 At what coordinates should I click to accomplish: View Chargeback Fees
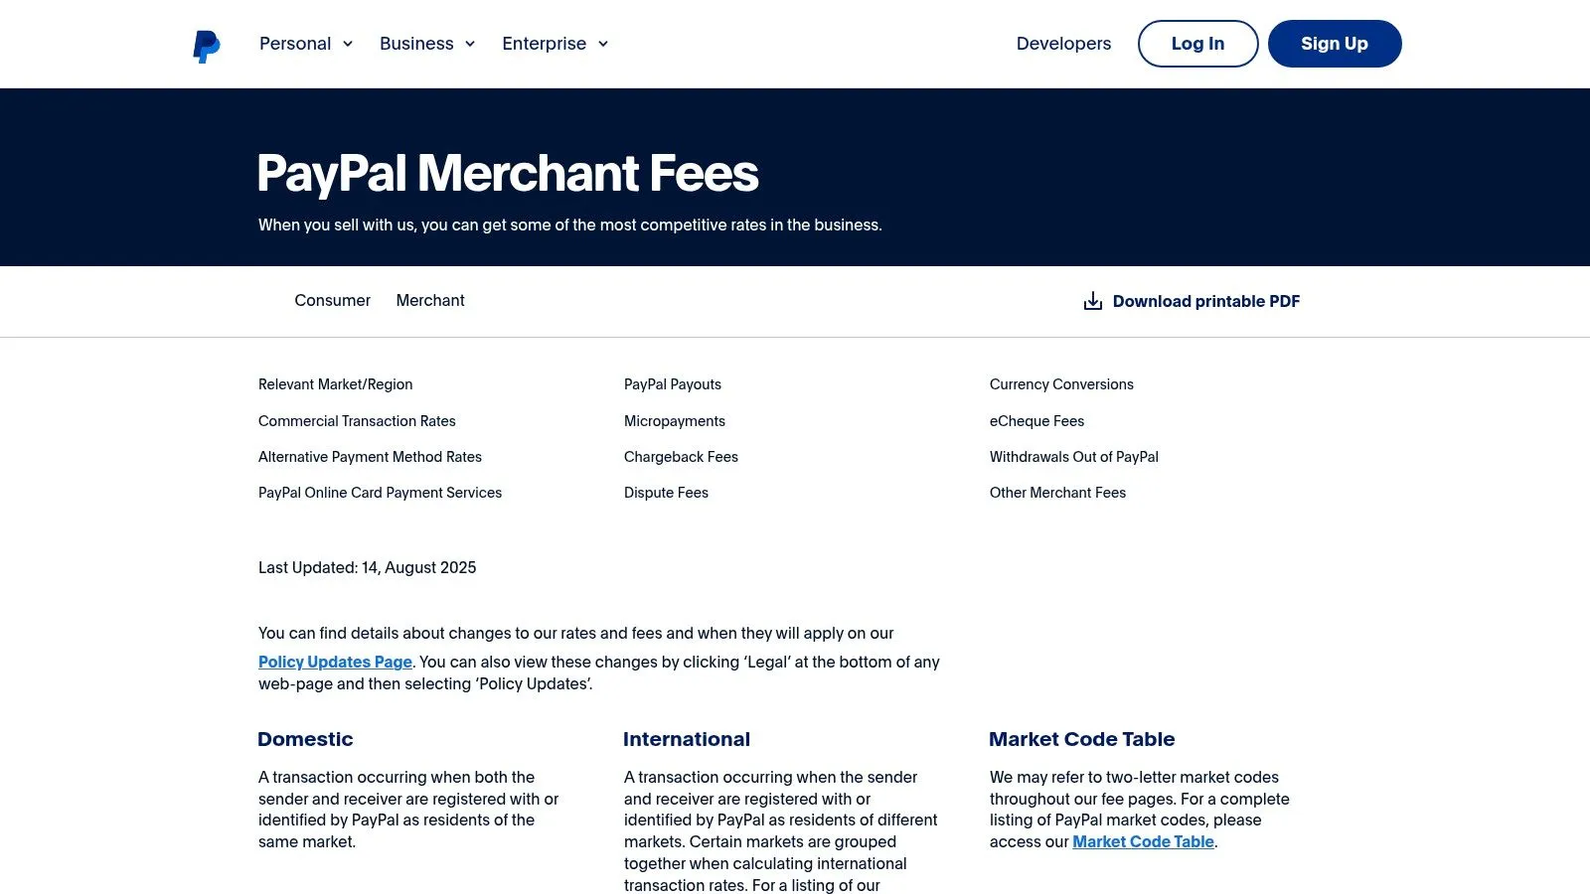[681, 456]
